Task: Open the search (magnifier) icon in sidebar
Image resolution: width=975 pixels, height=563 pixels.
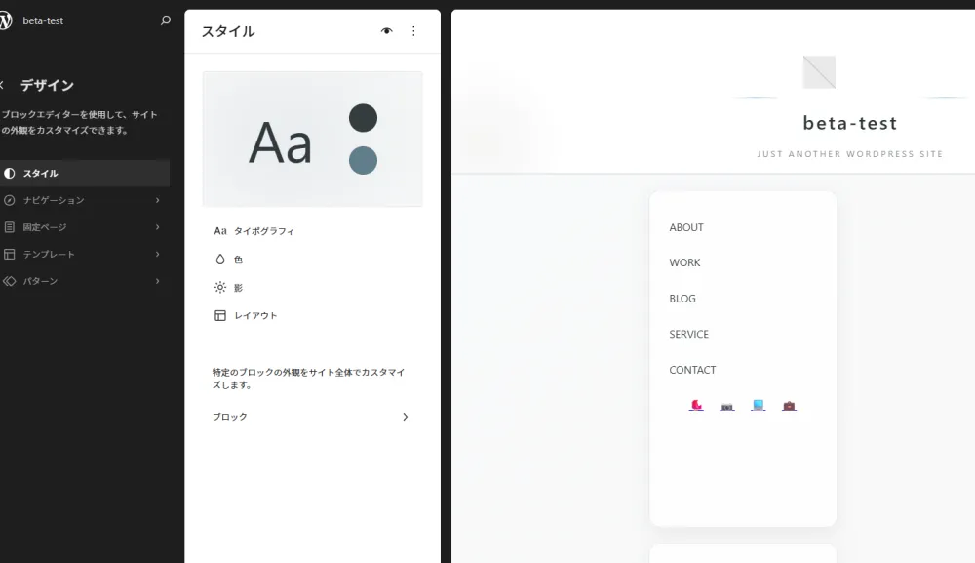Action: coord(166,20)
